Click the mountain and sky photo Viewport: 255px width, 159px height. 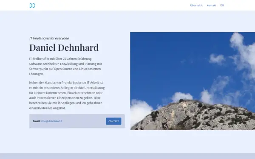pos(193,81)
